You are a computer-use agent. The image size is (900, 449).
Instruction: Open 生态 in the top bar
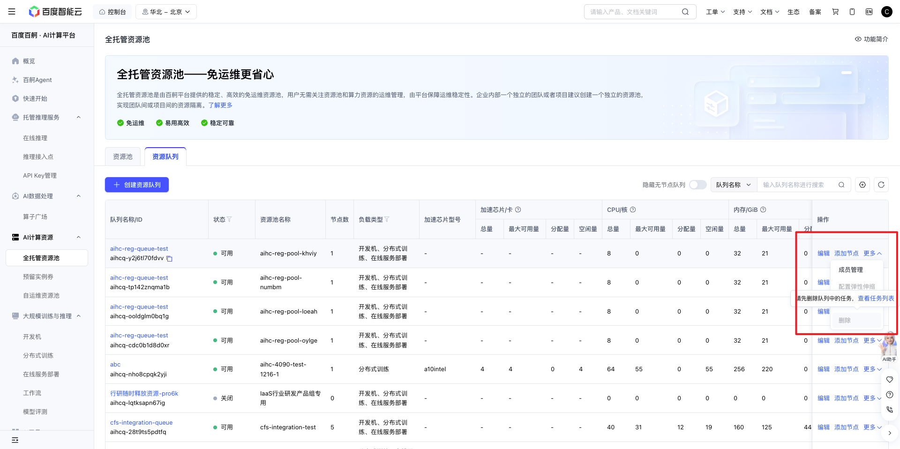(x=794, y=12)
